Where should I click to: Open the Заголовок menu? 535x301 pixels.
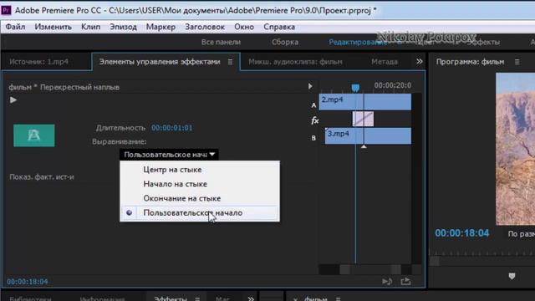205,27
